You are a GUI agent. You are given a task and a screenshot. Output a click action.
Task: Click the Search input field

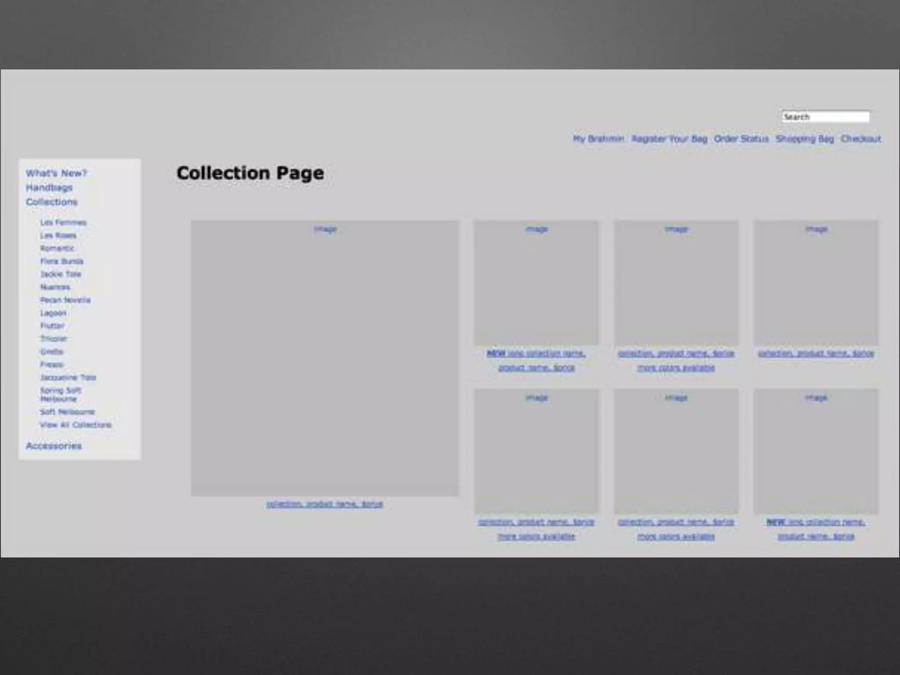[x=825, y=116]
